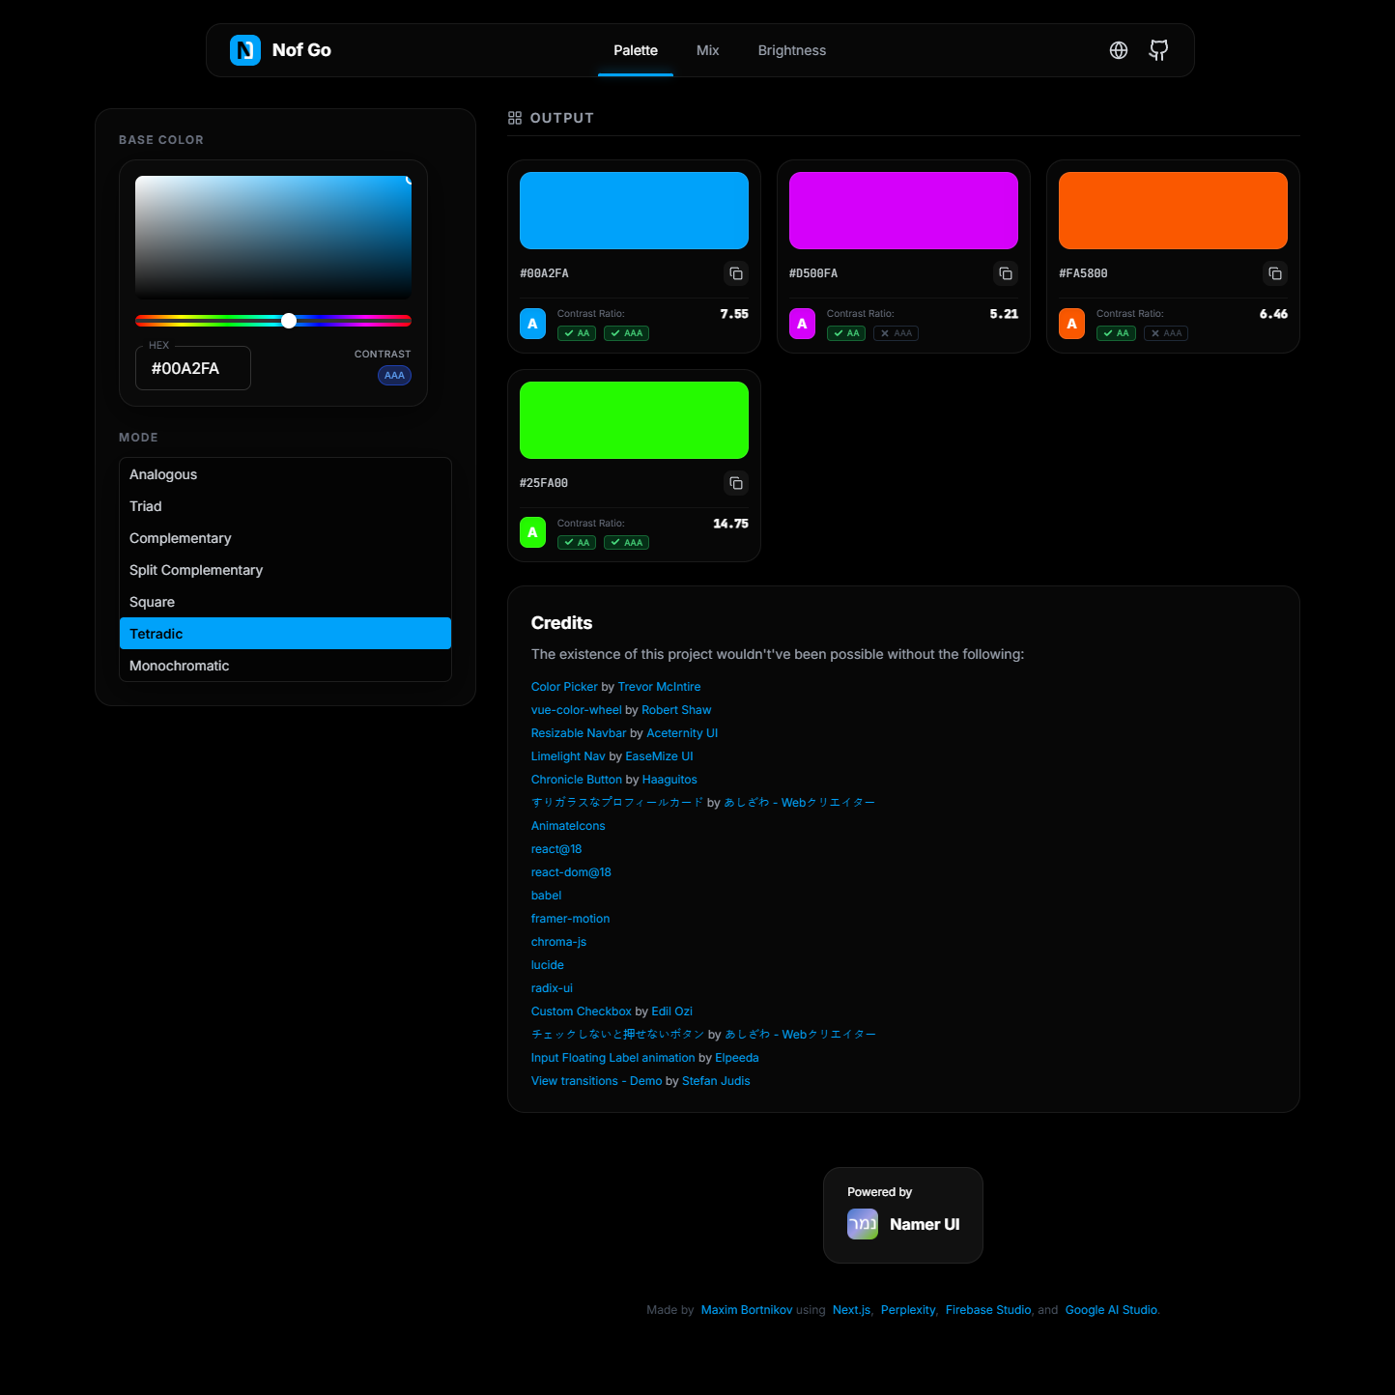Open the GitHub repository icon
Image resolution: width=1395 pixels, height=1395 pixels.
click(1157, 49)
